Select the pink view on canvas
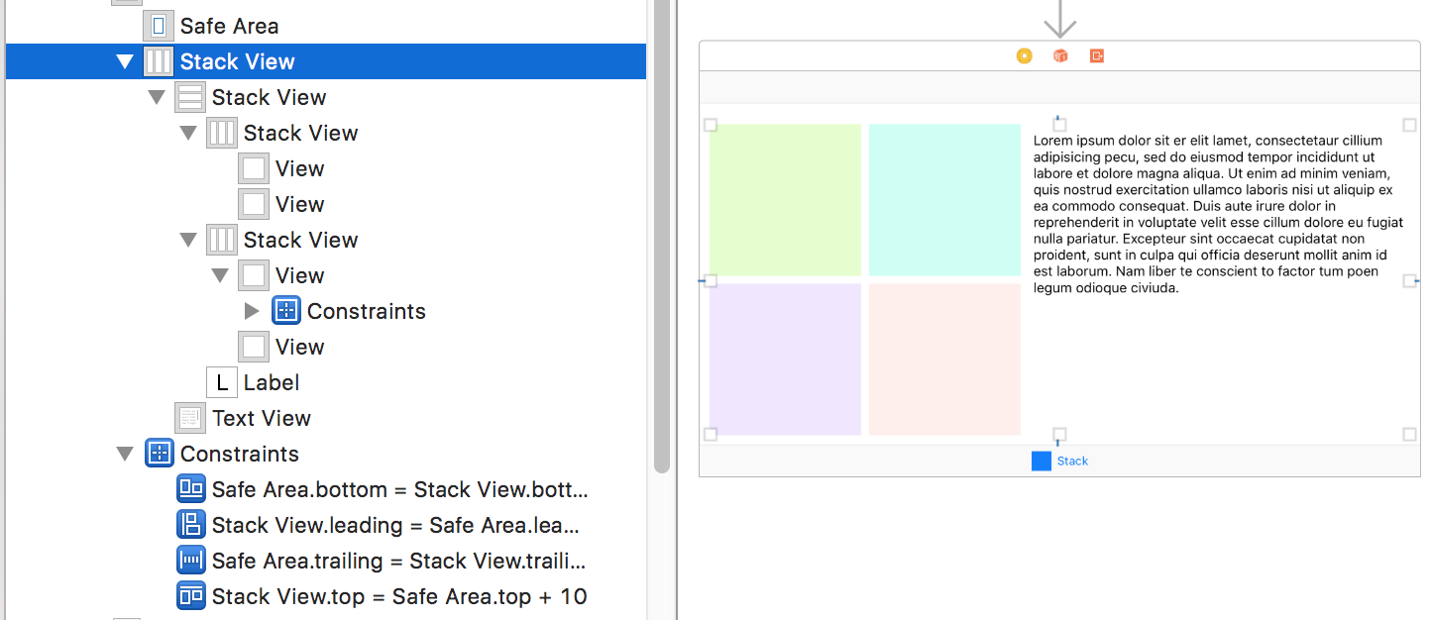 click(x=944, y=360)
